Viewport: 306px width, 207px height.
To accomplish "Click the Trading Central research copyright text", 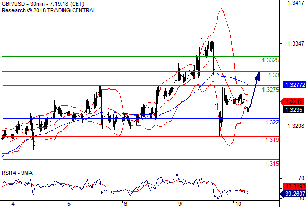I will [49, 10].
